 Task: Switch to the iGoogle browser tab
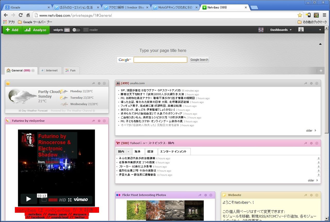pos(27,7)
